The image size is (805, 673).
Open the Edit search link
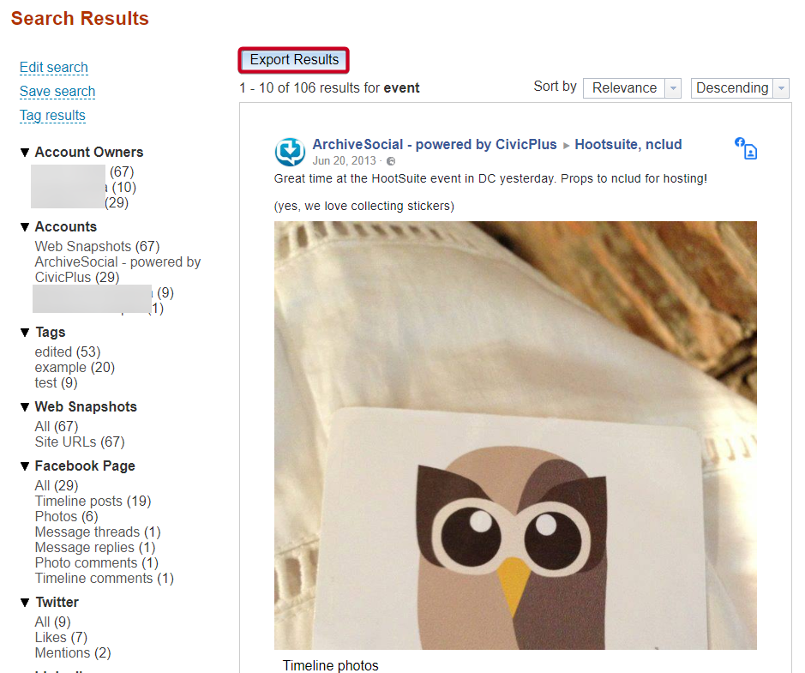53,67
